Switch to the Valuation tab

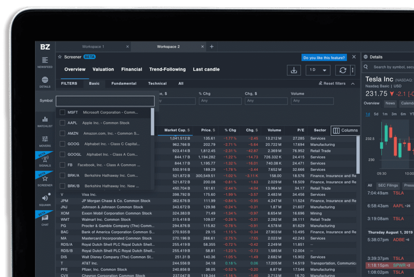coord(103,70)
